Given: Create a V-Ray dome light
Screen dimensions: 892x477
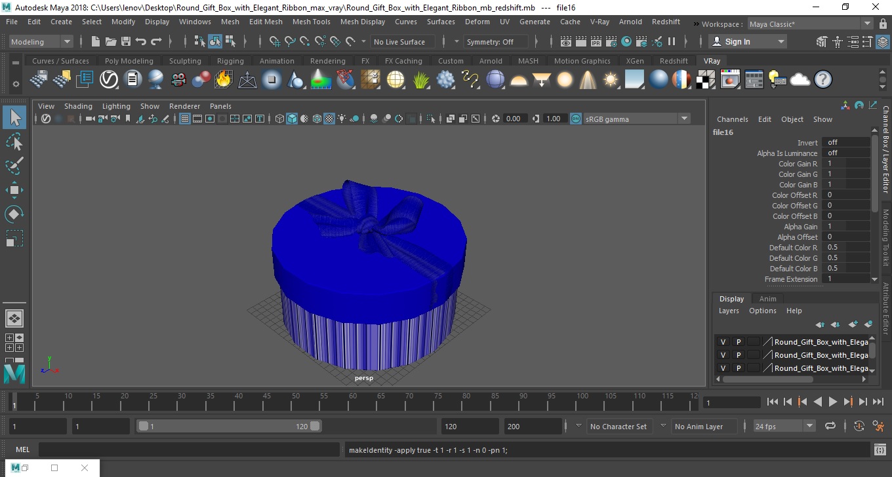Looking at the screenshot, I should pos(519,80).
